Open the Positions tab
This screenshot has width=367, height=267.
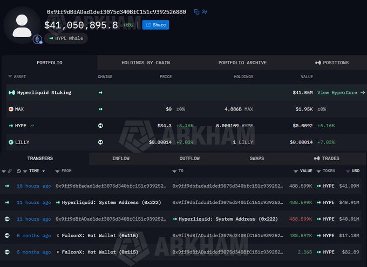coord(332,63)
